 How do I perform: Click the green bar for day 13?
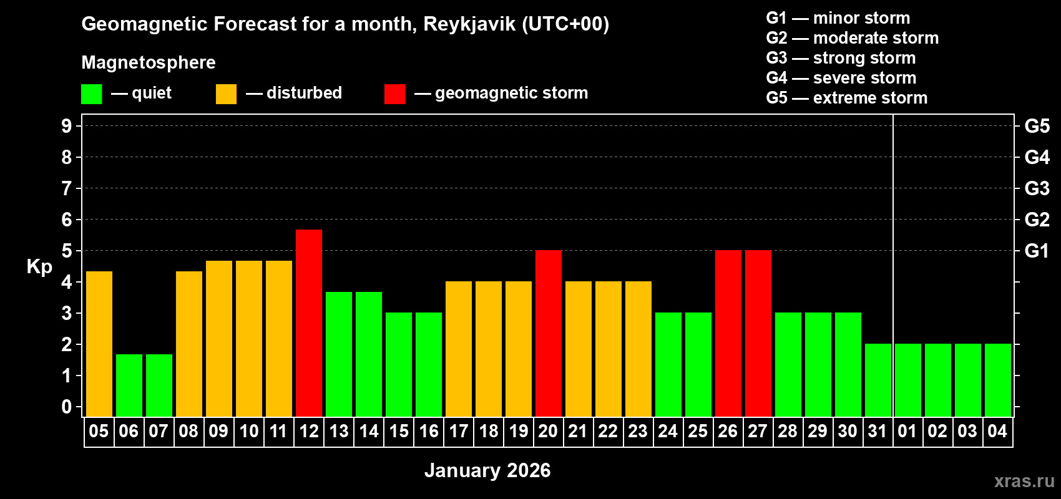339,354
